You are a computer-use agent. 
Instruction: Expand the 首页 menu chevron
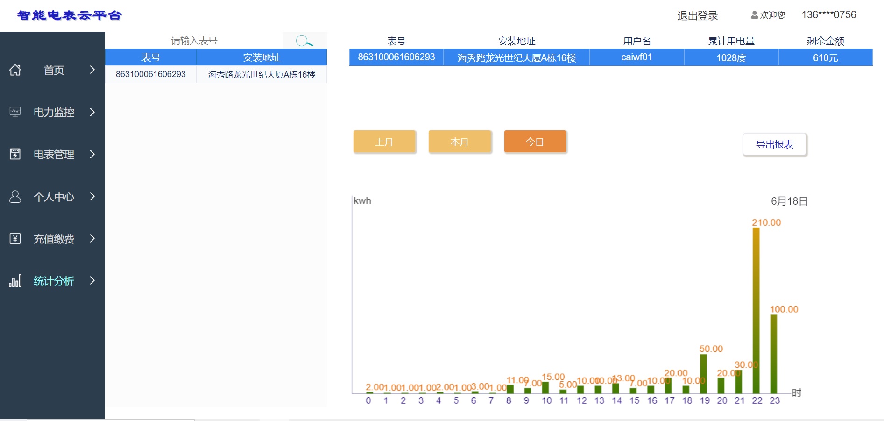coord(92,70)
